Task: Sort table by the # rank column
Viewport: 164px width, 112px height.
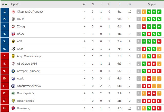Action: point(5,4)
